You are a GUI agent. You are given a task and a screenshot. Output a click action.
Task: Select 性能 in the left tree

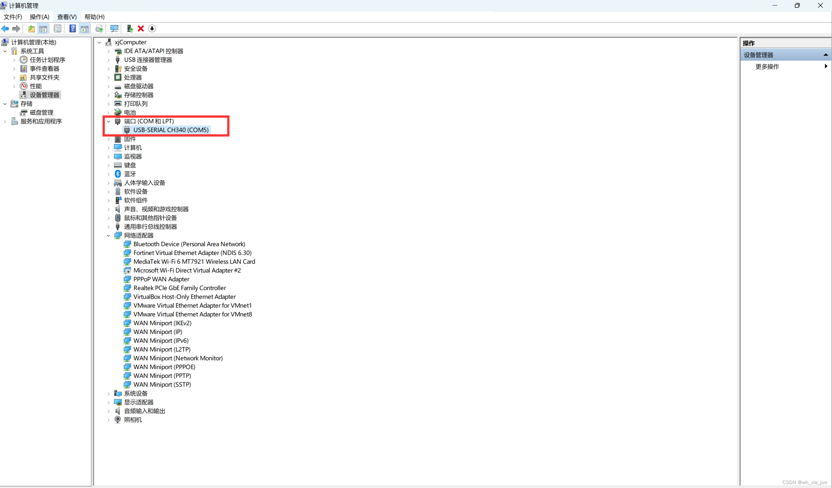click(36, 86)
